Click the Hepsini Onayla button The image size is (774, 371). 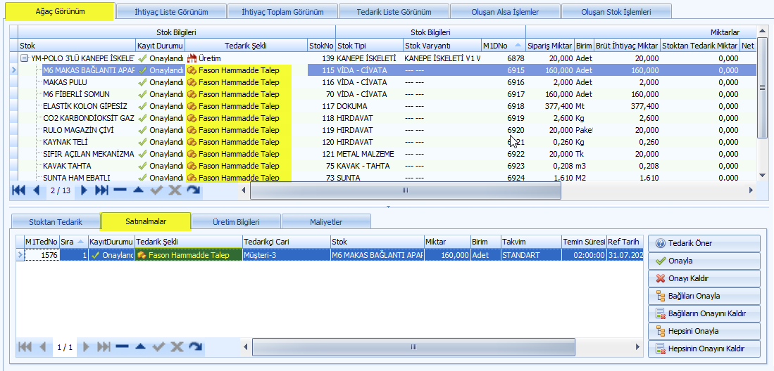[x=704, y=331]
